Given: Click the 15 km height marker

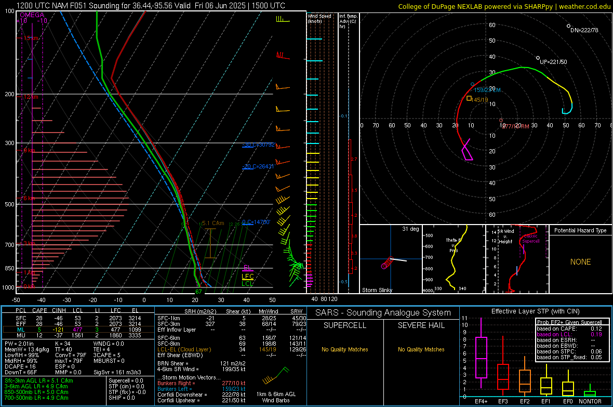Looking at the screenshot, I should pyautogui.click(x=31, y=38).
